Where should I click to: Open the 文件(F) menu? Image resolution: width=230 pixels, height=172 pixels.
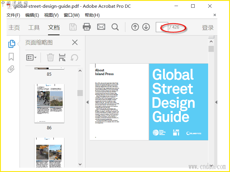click(x=13, y=15)
